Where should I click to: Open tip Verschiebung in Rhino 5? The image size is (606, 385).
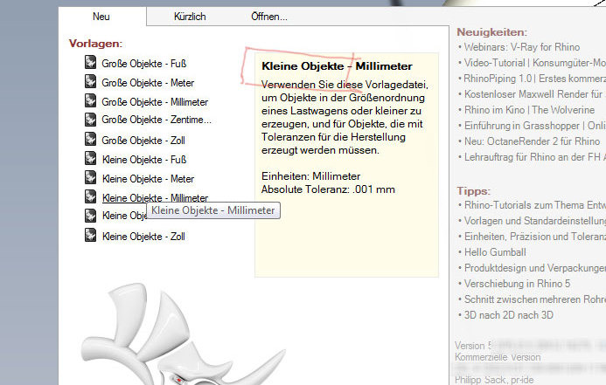(517, 284)
